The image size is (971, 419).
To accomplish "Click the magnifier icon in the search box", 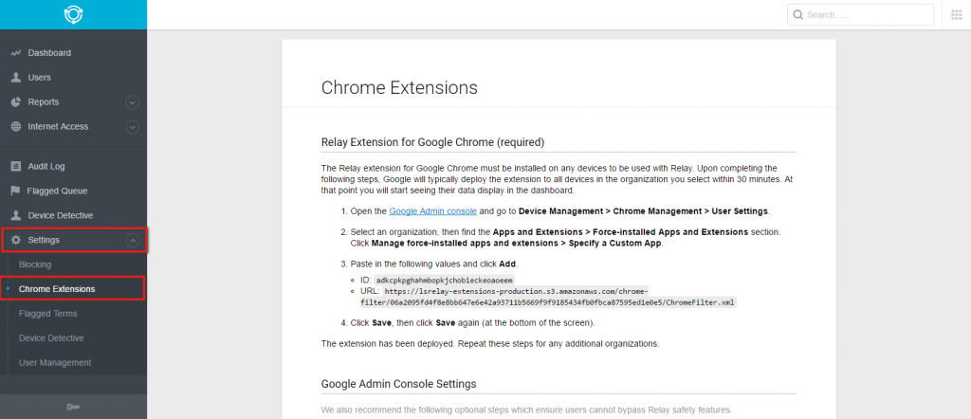I will (x=798, y=15).
